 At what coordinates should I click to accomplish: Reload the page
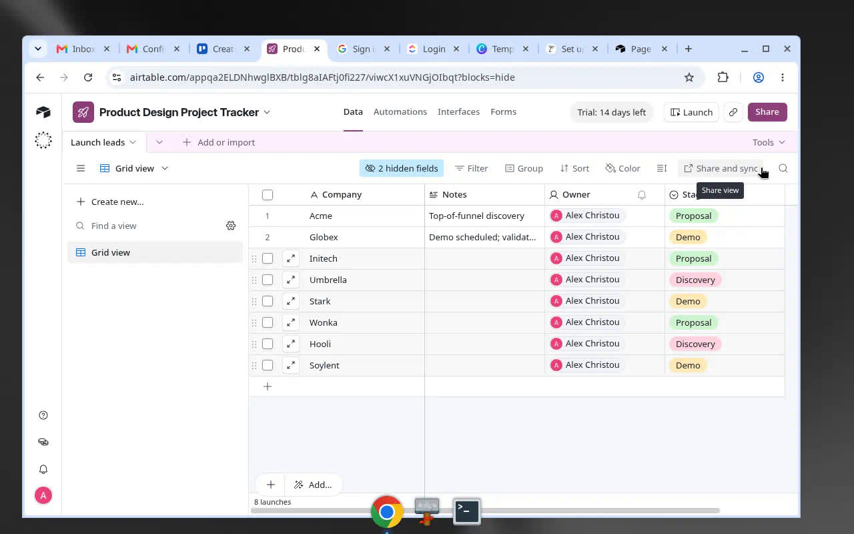tap(88, 77)
